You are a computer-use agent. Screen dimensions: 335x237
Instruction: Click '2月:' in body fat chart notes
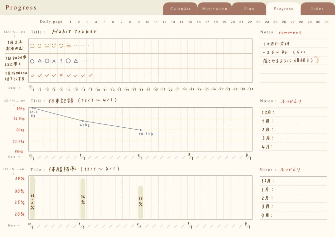tap(267, 198)
